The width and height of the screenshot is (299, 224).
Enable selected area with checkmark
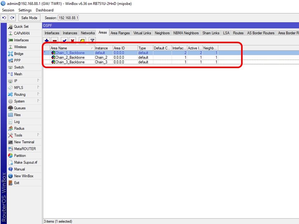(x=64, y=40)
